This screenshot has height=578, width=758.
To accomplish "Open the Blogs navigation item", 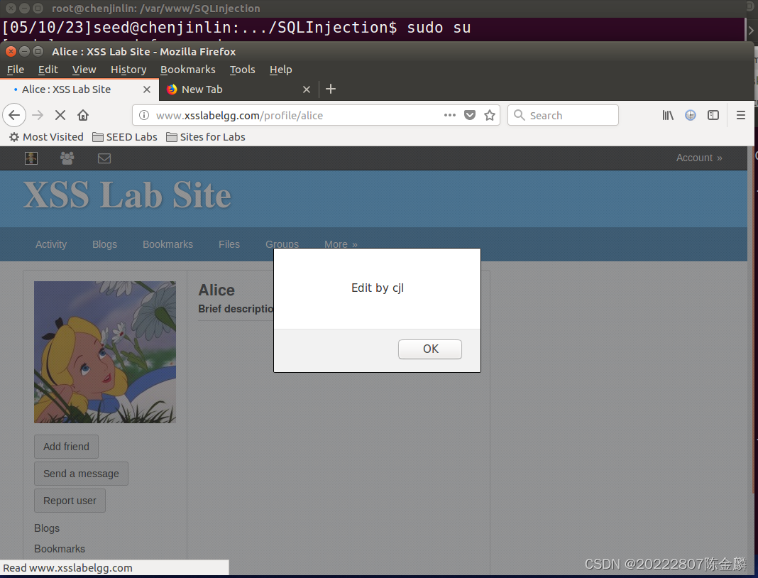I will click(104, 244).
